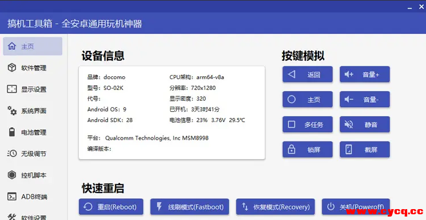Click the cube icon for 软件管理
Image resolution: width=426 pixels, height=220 pixels.
coord(11,68)
